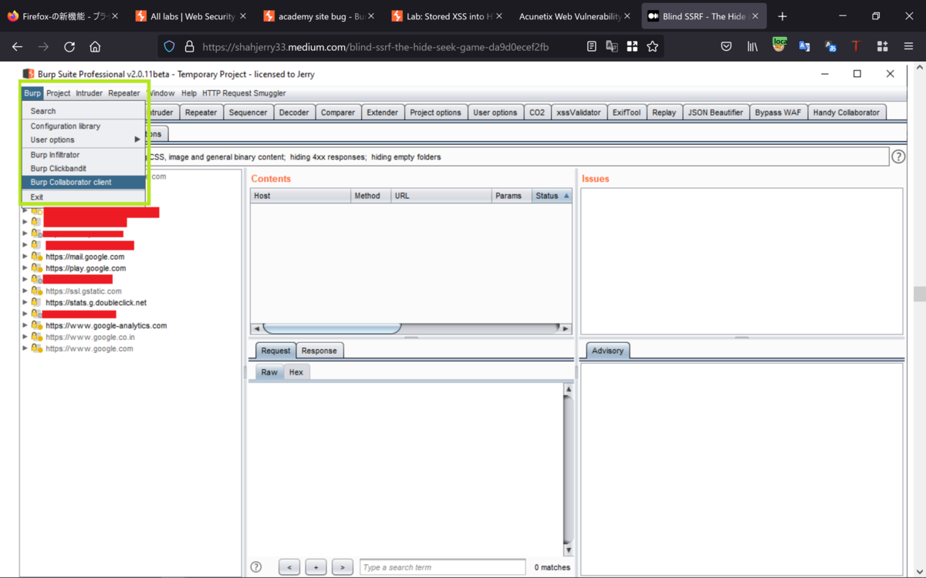Screen dimensions: 926x578
Task: Open a new tab with plus button
Action: (x=782, y=16)
